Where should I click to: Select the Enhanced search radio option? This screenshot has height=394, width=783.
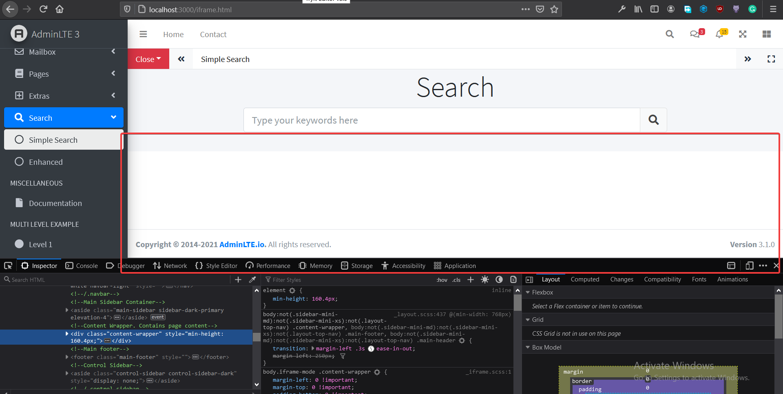click(x=19, y=162)
